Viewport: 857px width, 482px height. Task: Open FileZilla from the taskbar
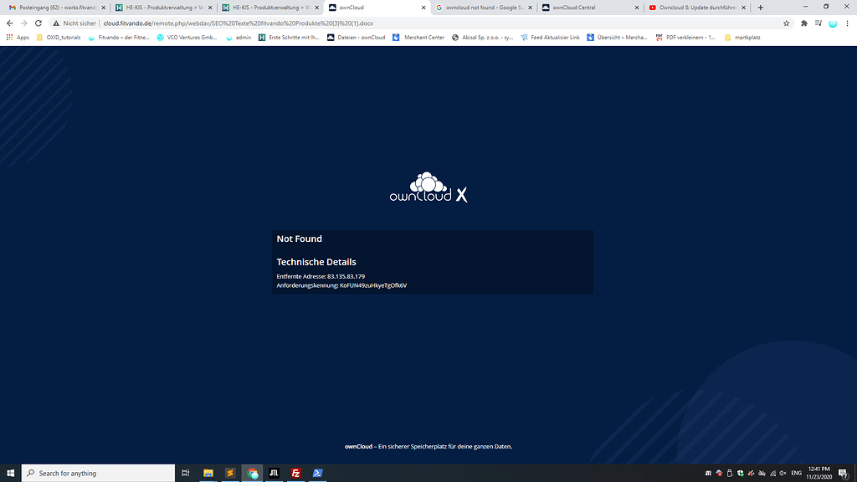(x=295, y=473)
